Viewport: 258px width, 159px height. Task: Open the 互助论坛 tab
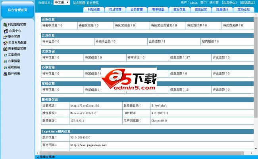click(244, 9)
